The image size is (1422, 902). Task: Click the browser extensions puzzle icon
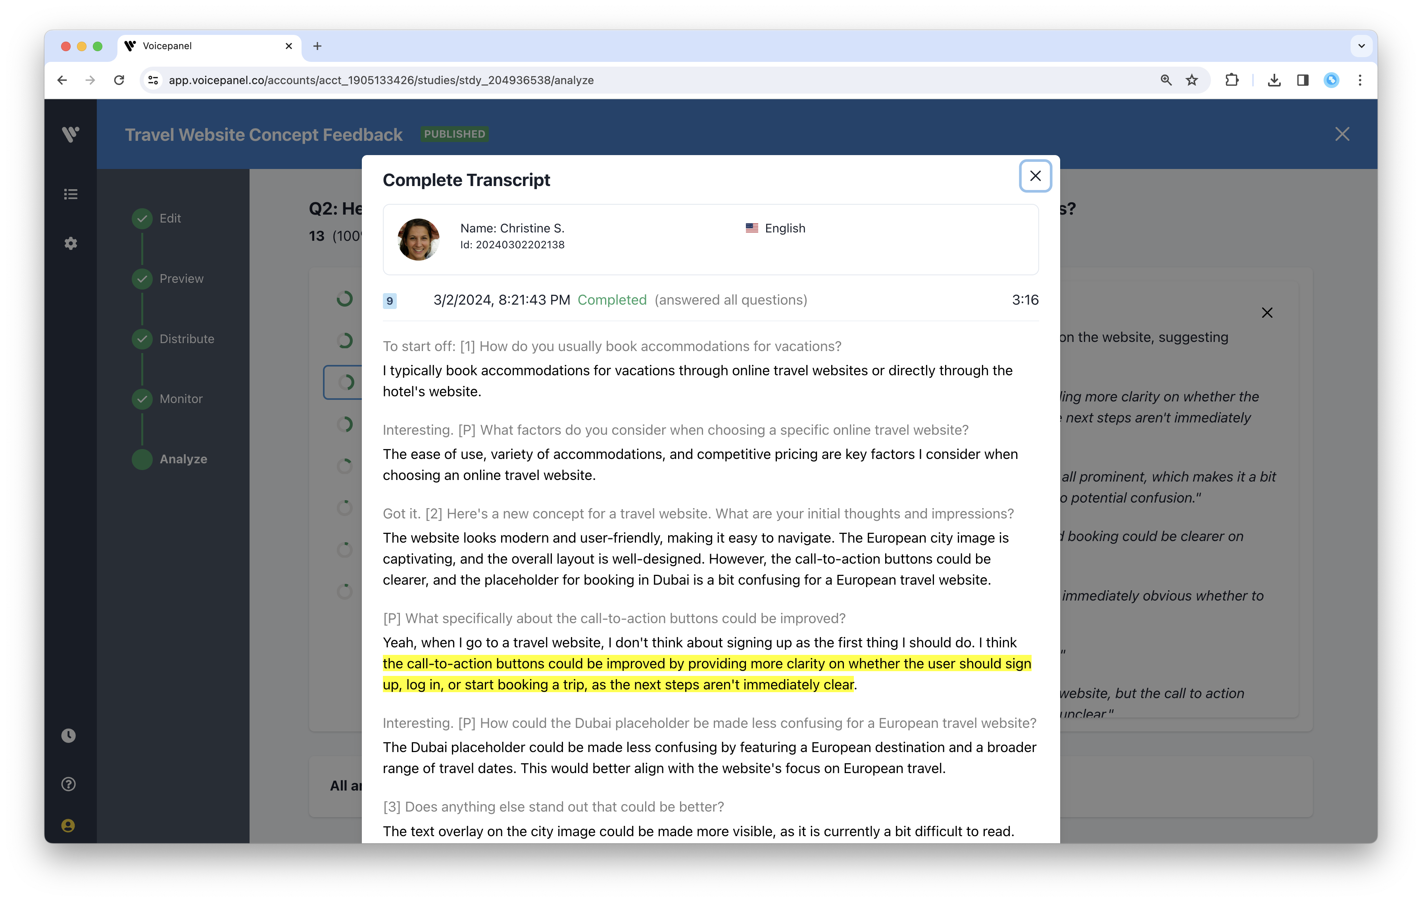click(x=1232, y=80)
